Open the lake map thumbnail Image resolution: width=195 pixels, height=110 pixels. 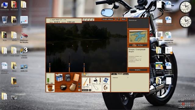pyautogui.click(x=138, y=36)
